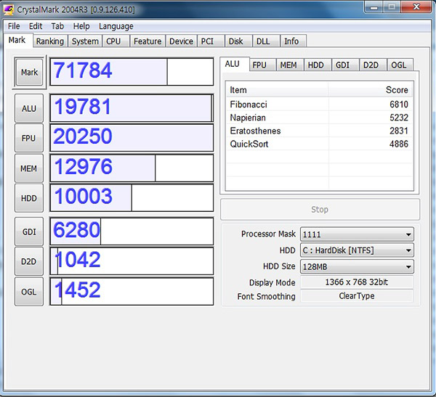The height and width of the screenshot is (397, 436).
Task: Select the FPU results tab
Action: tap(262, 65)
